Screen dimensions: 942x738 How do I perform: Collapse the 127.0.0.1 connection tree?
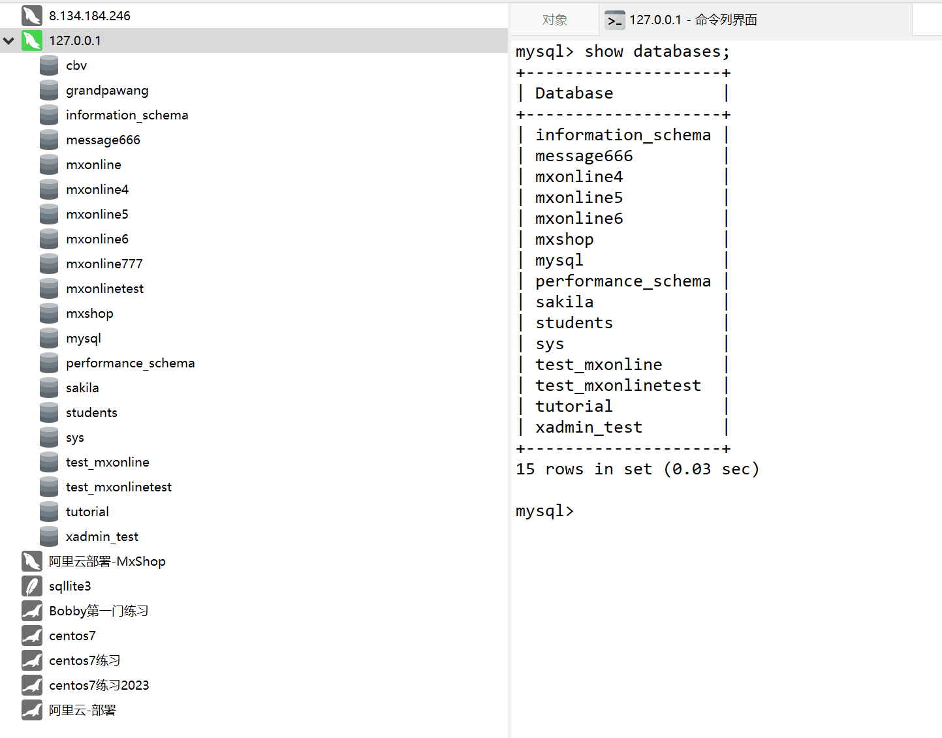coord(9,40)
